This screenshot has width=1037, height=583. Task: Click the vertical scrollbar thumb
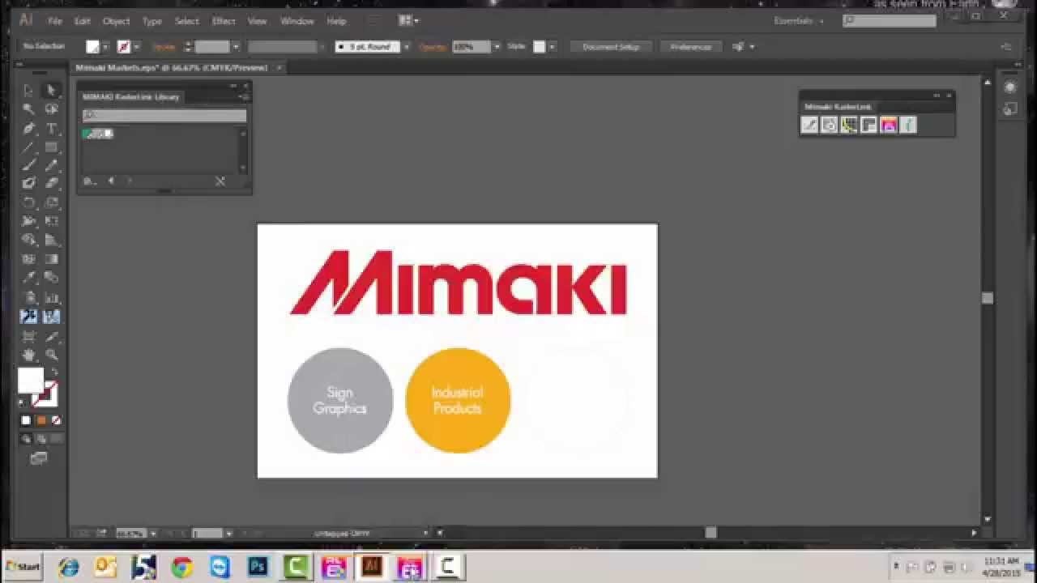tap(987, 298)
